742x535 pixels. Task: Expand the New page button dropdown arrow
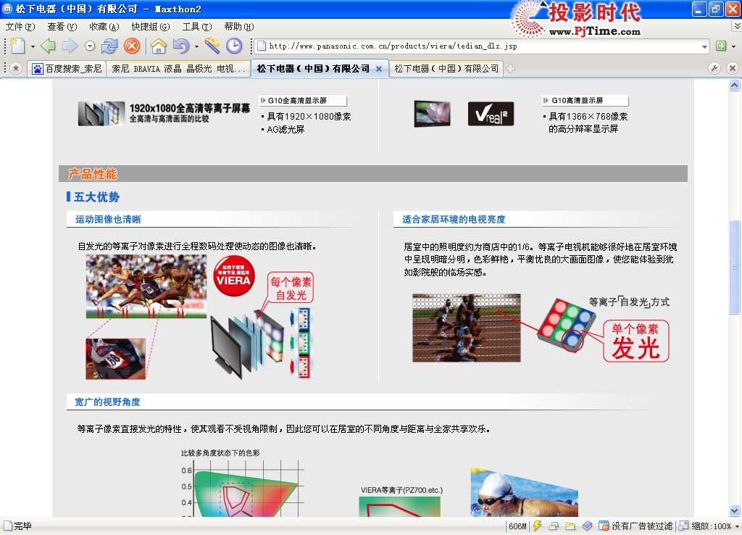coord(33,46)
